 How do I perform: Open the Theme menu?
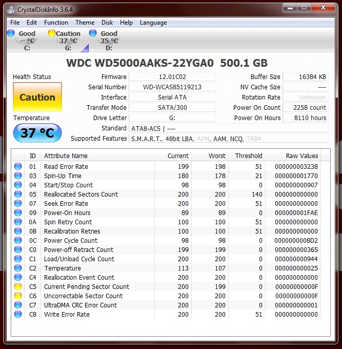click(x=85, y=23)
